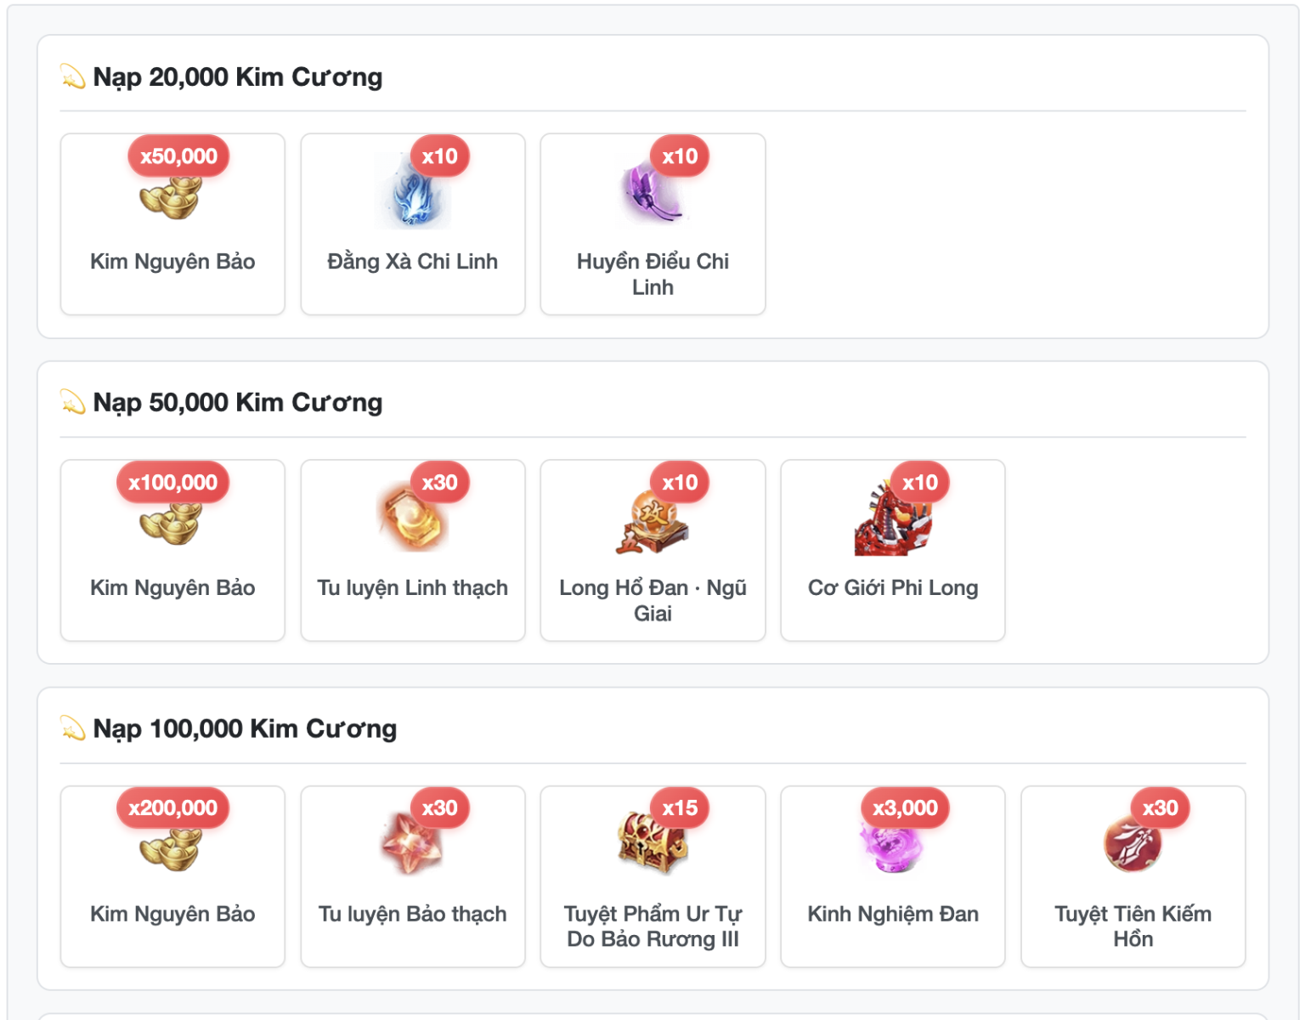The image size is (1311, 1020).
Task: Click the x3,000 Kinh Nghiệm Đan badge
Action: pyautogui.click(x=905, y=808)
